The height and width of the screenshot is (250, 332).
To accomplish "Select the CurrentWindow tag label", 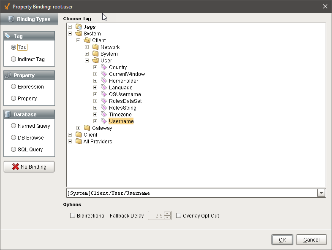I will tap(127, 74).
